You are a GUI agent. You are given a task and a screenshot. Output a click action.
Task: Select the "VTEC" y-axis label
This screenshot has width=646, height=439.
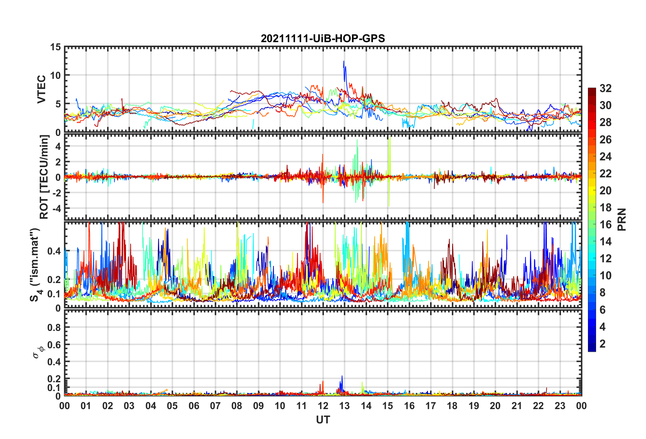point(41,89)
